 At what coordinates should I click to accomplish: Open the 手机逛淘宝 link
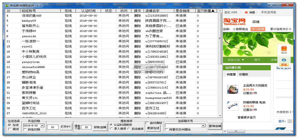pyautogui.click(x=269, y=12)
